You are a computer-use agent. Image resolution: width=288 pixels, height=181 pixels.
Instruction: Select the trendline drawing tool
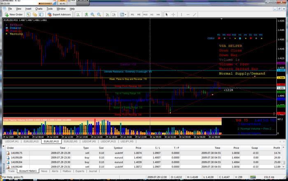pyautogui.click(x=195, y=14)
